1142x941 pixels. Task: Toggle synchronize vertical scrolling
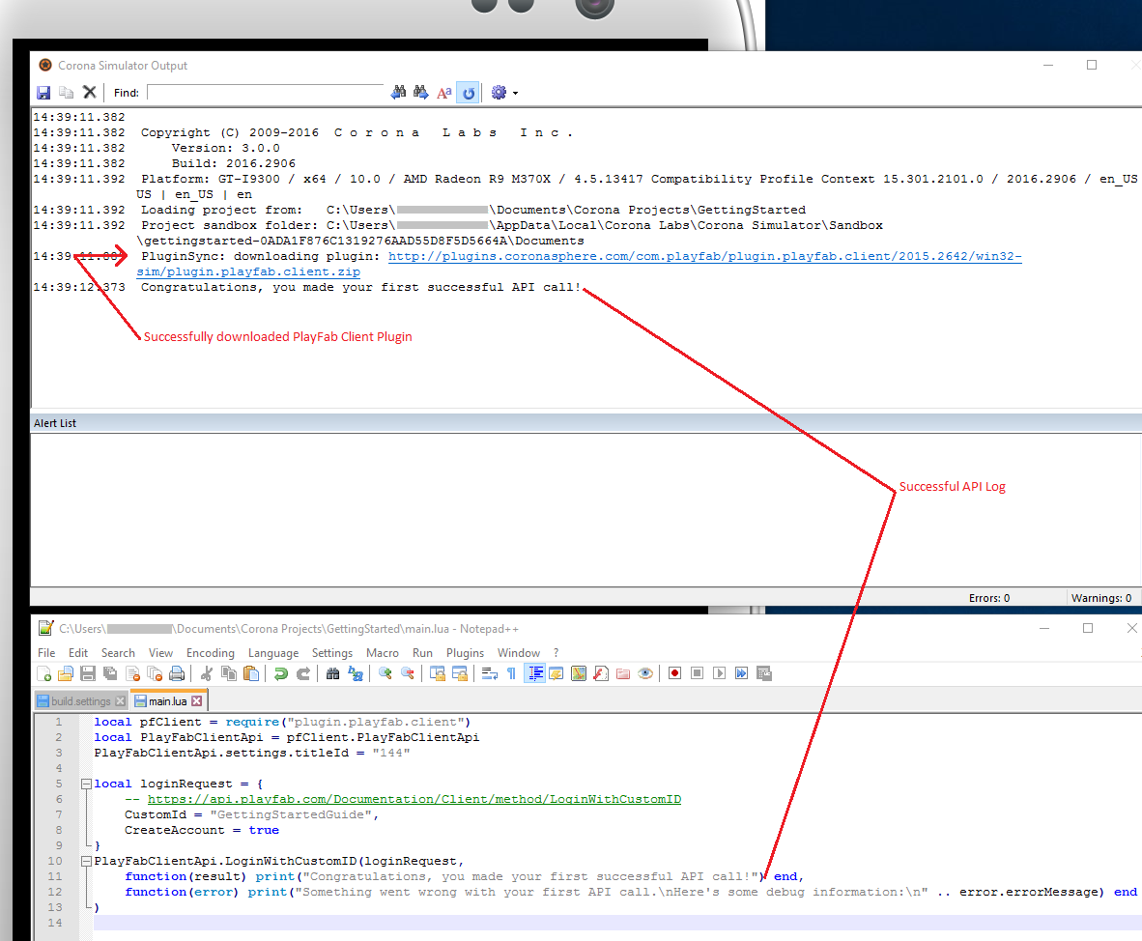pyautogui.click(x=438, y=673)
